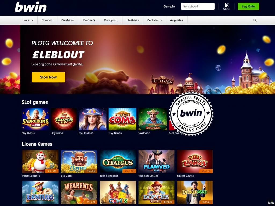Go to the Asgamies menu item

coord(176,20)
